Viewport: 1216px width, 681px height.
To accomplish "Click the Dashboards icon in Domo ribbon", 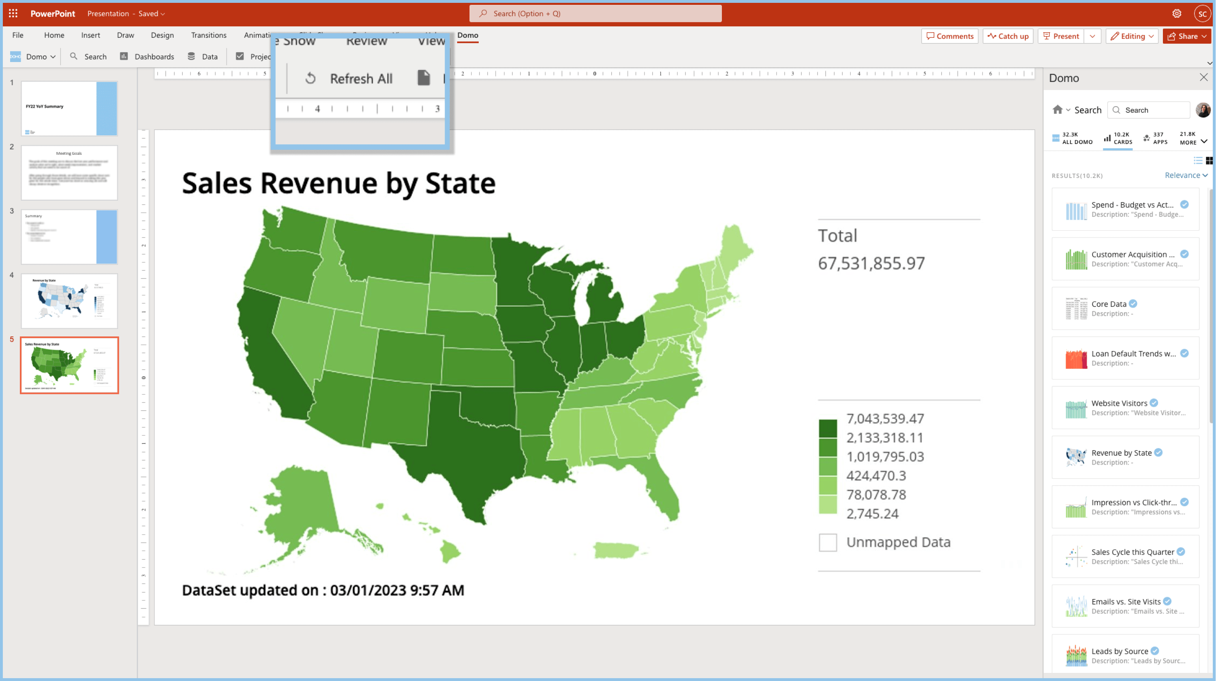I will pos(124,57).
